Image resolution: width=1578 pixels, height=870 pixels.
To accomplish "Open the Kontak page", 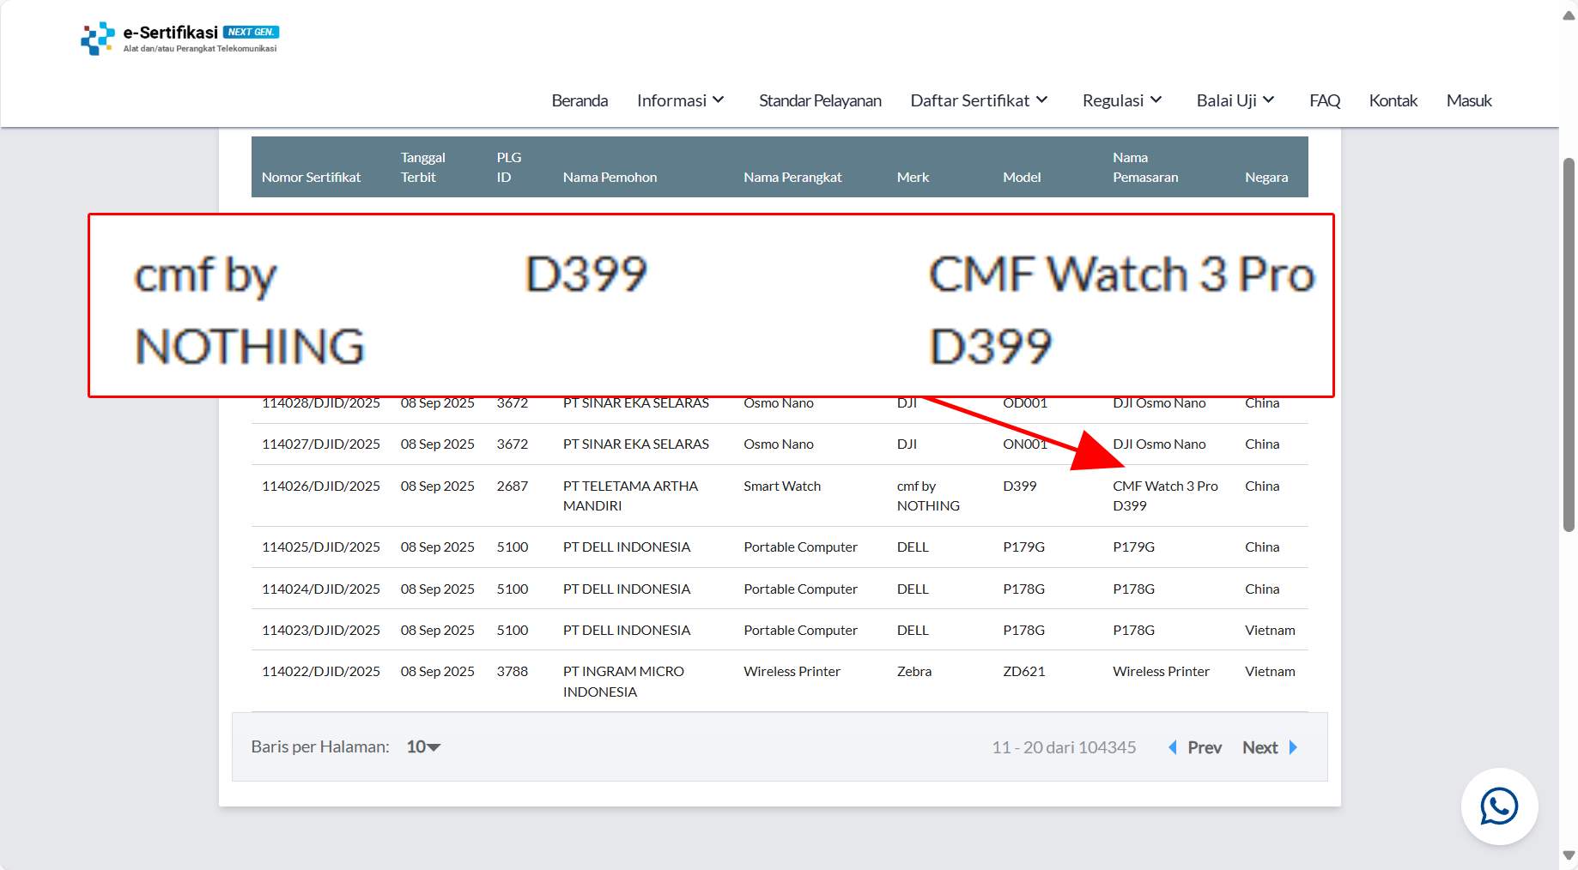I will point(1393,100).
